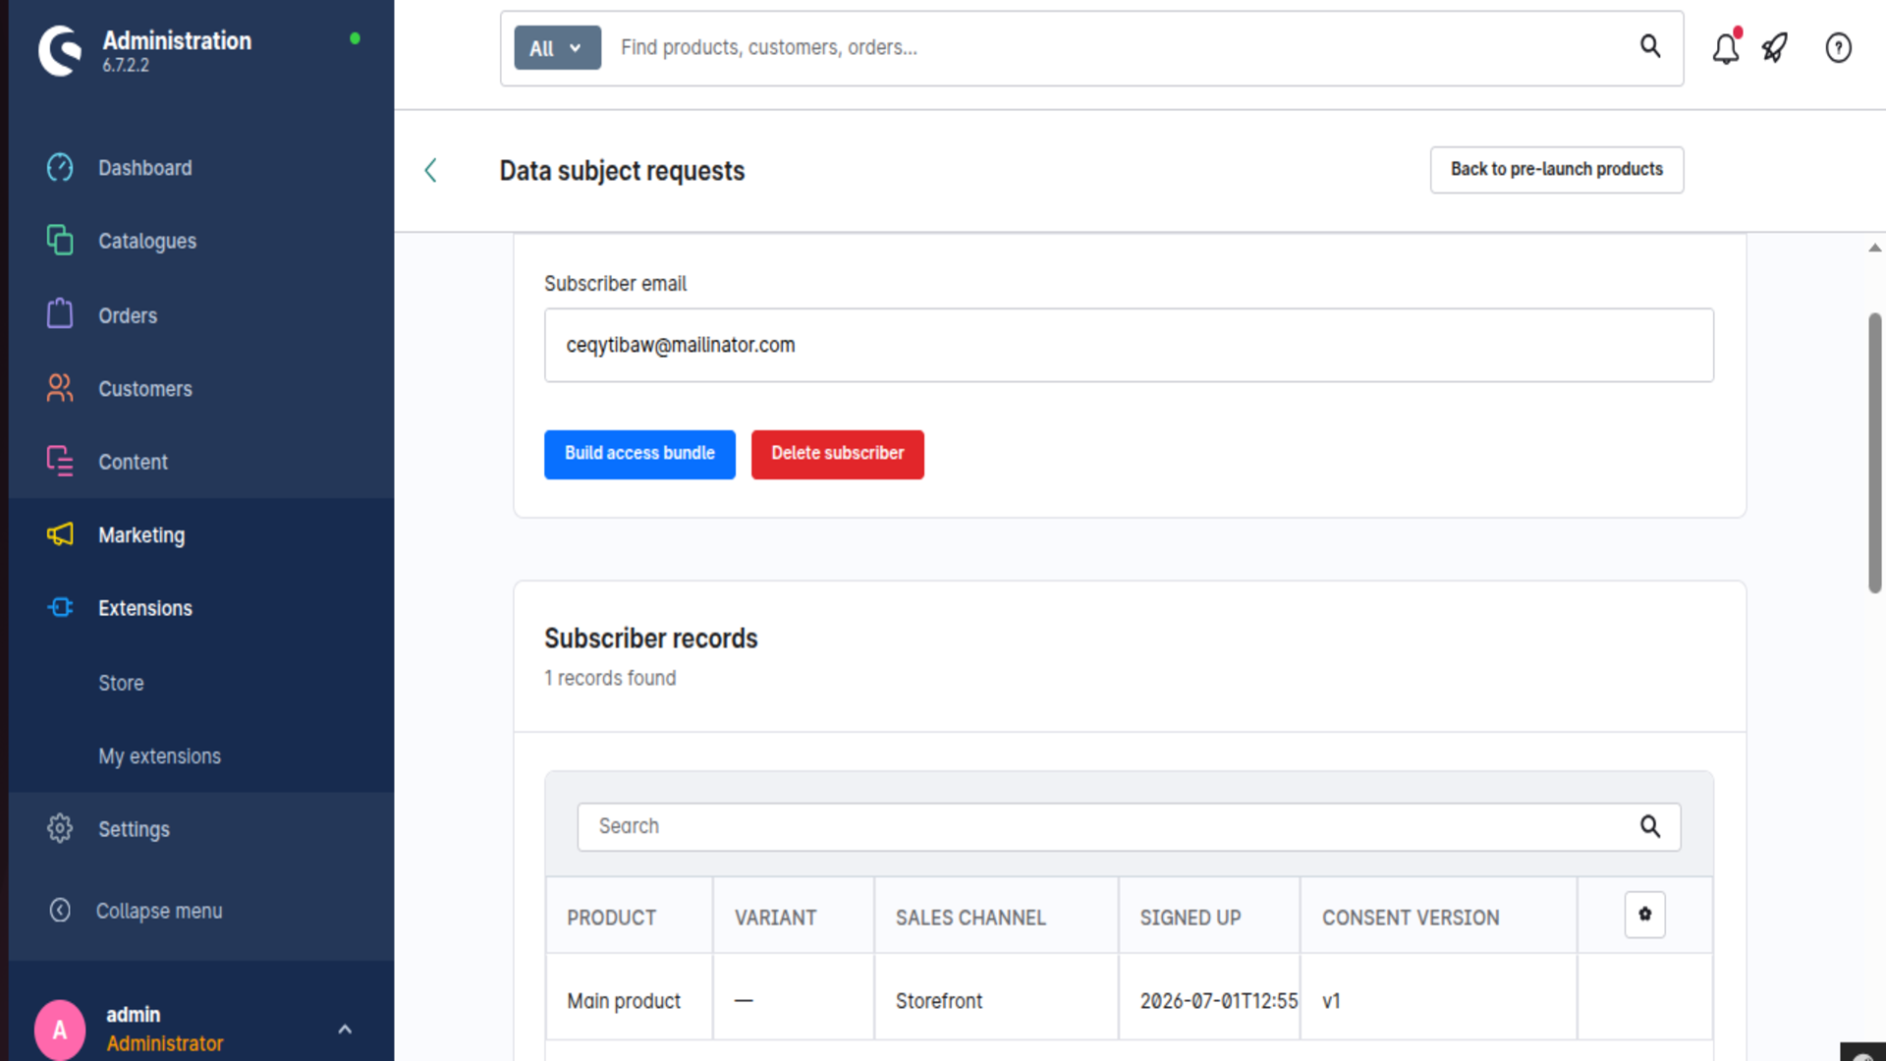1886x1061 pixels.
Task: Click the Shopware logo icon
Action: point(60,50)
